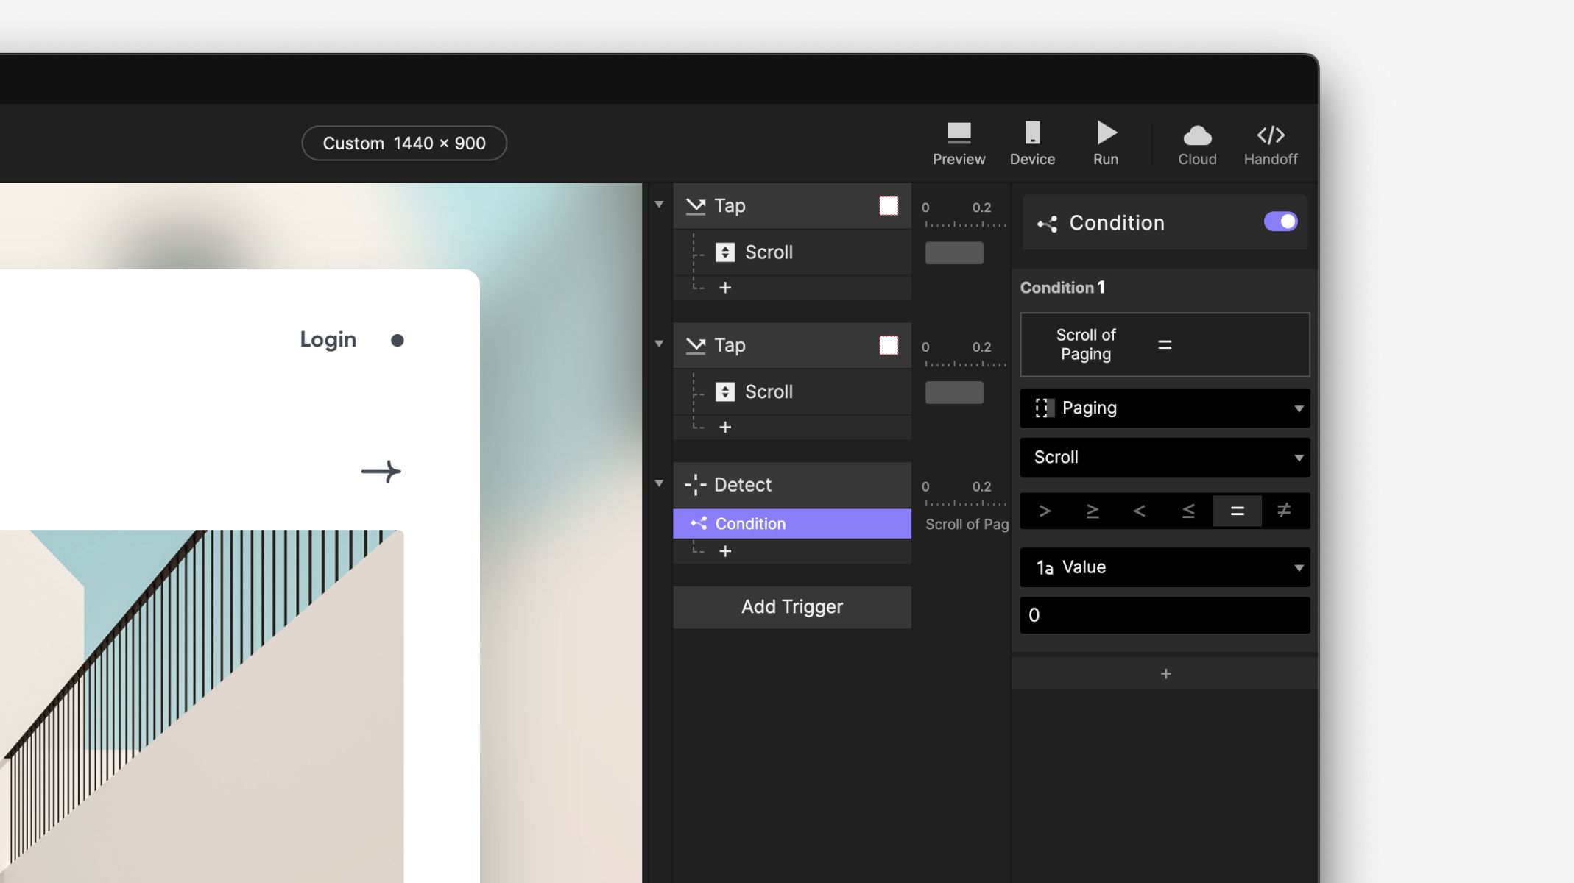The height and width of the screenshot is (883, 1574).
Task: Toggle the Condition enable switch
Action: 1280,221
